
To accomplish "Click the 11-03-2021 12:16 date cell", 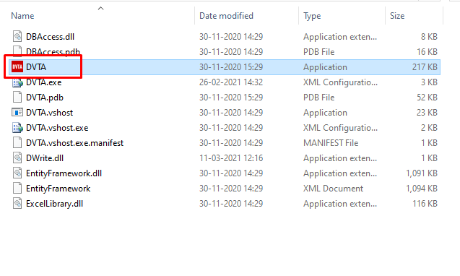I will click(231, 158).
